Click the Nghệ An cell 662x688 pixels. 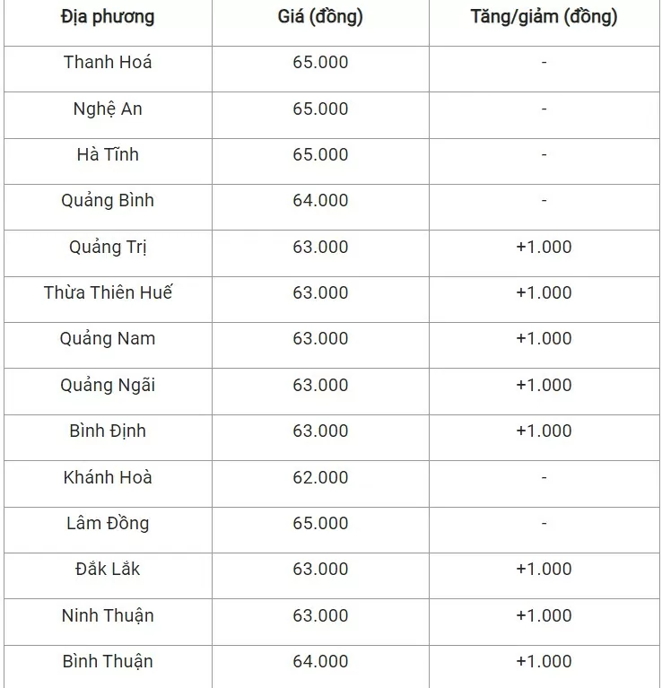pyautogui.click(x=108, y=109)
